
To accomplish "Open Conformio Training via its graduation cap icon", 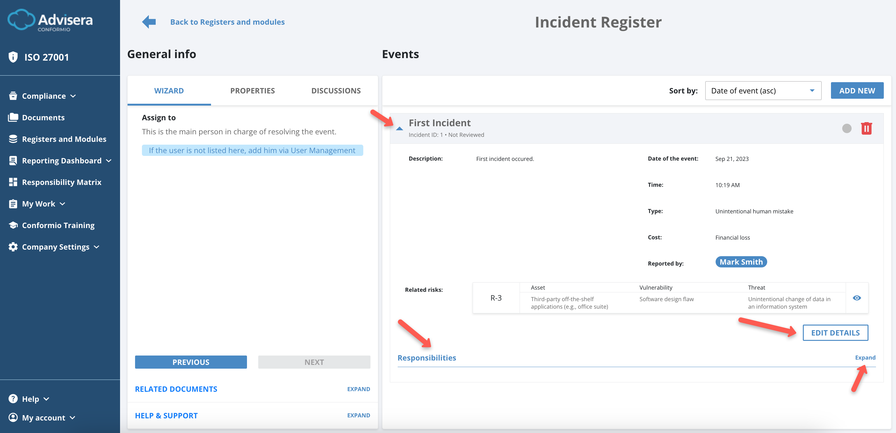I will tap(13, 225).
